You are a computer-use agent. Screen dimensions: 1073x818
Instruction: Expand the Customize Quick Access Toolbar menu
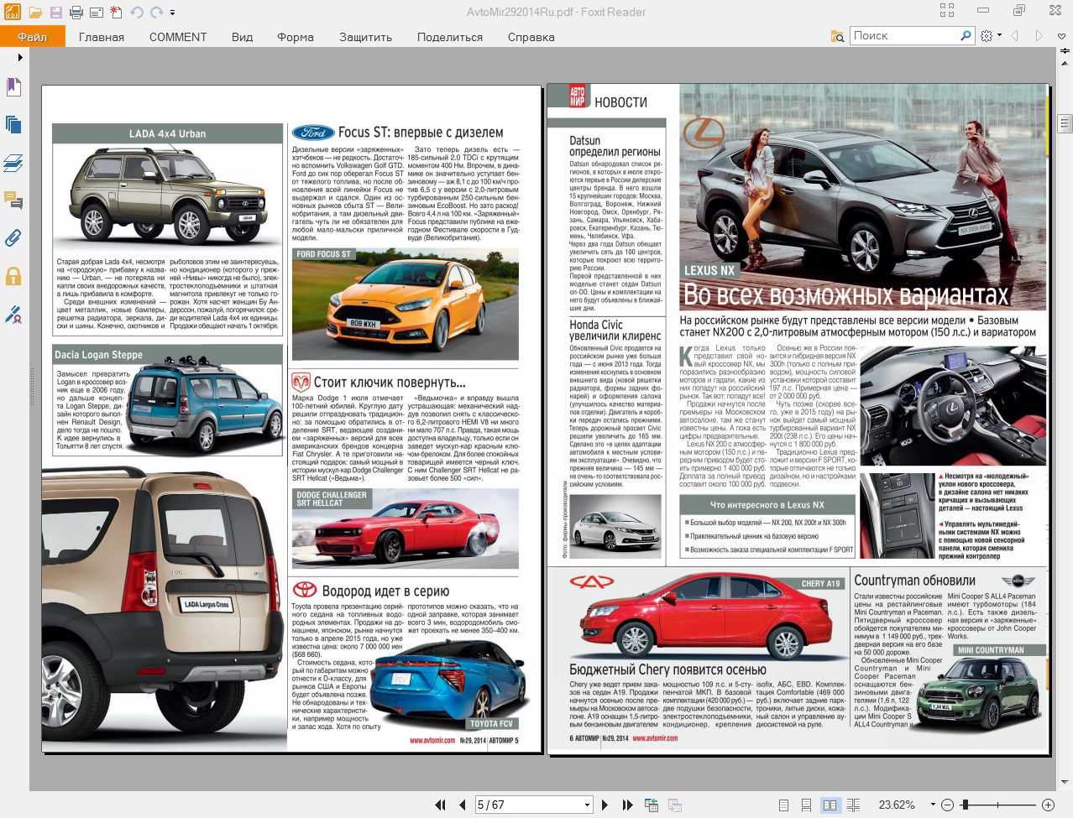click(173, 13)
